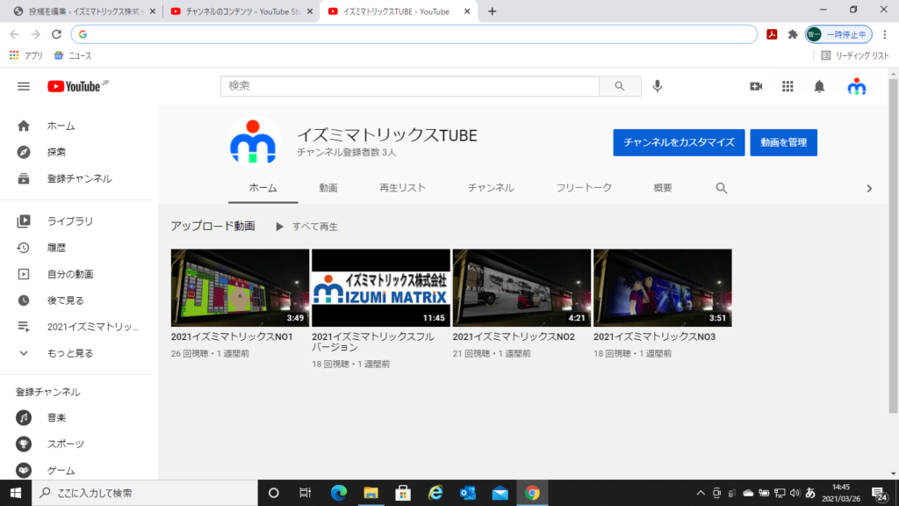Open 登録チャンネル in sidebar navigation
Viewport: 899px width, 506px height.
point(79,178)
